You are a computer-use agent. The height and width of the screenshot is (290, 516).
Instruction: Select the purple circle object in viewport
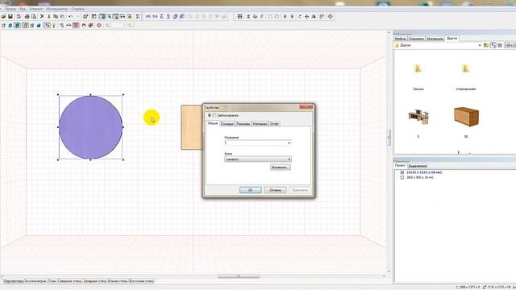[x=90, y=127]
